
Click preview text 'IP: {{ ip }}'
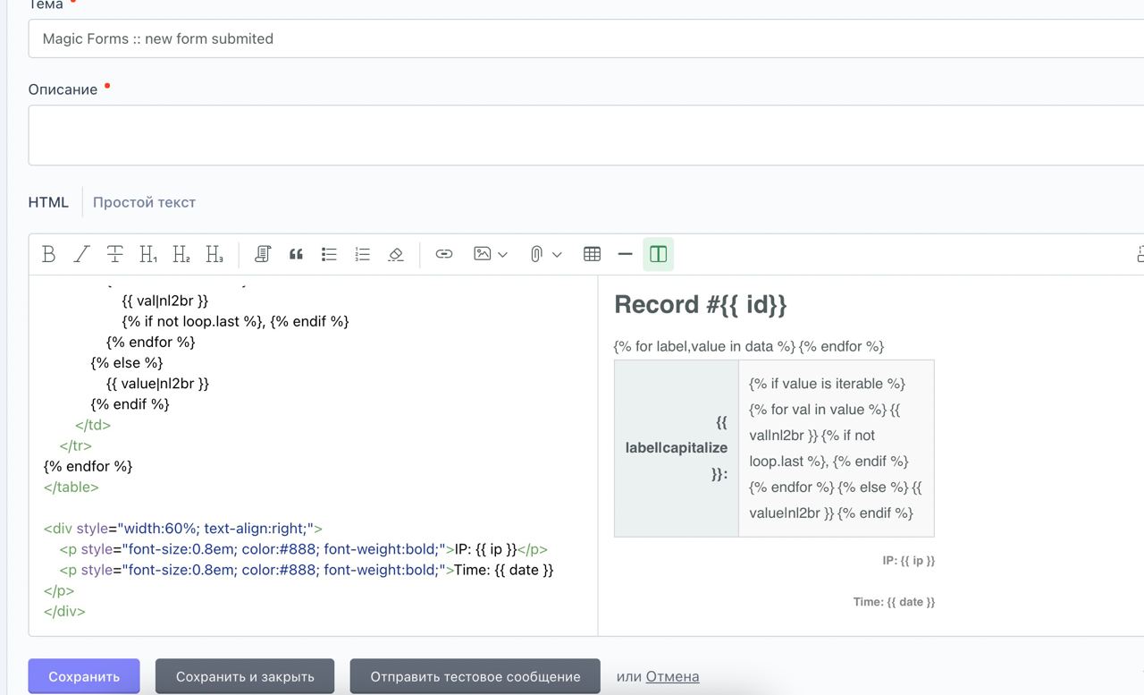pyautogui.click(x=908, y=561)
